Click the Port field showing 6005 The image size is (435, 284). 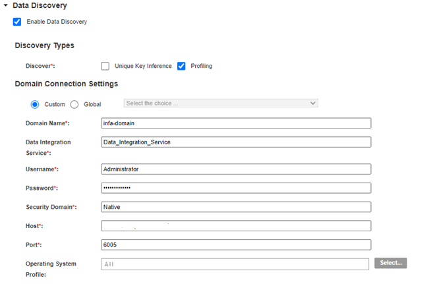tap(236, 245)
